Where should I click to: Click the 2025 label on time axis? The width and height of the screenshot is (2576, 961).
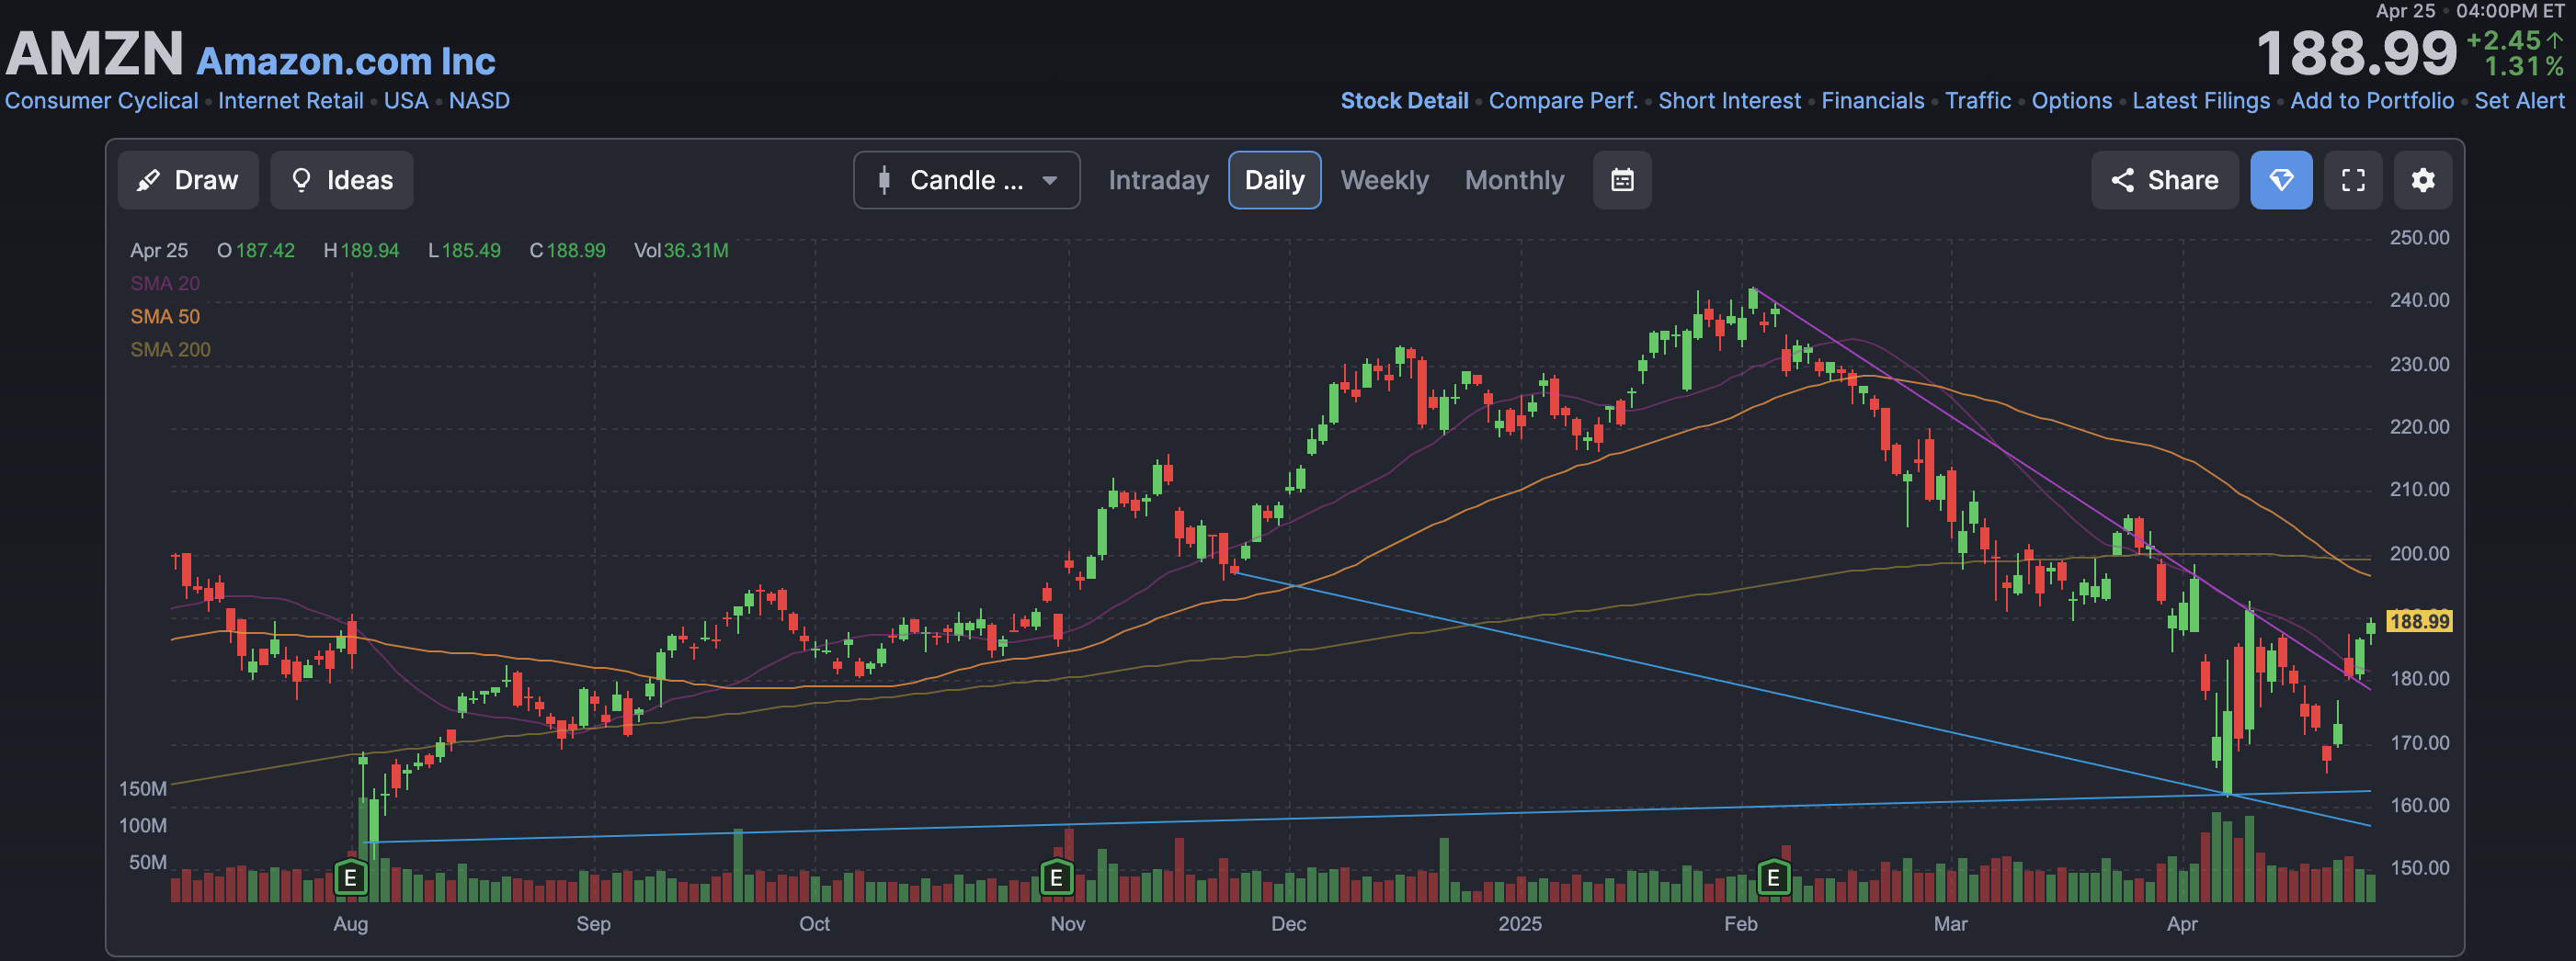[1519, 923]
